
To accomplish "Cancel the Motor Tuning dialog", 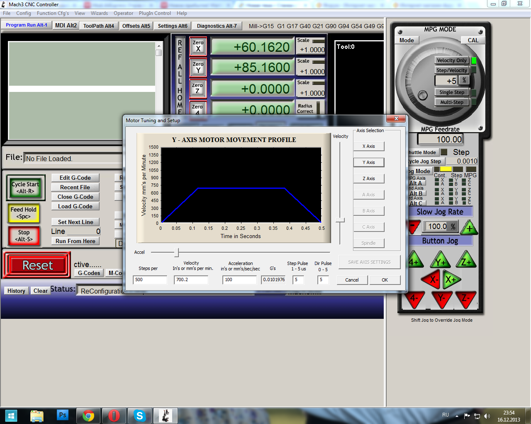I will pos(352,280).
